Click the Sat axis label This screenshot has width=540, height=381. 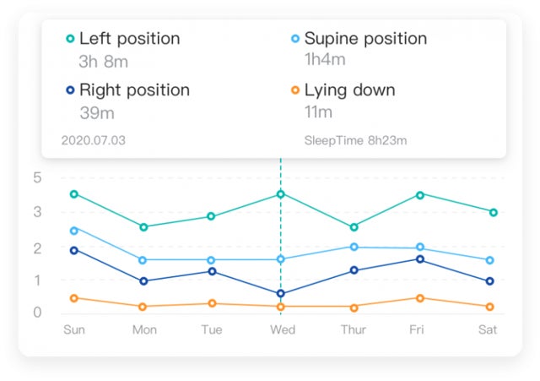pos(488,329)
